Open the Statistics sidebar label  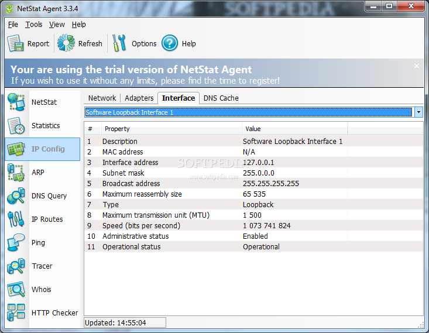(46, 126)
